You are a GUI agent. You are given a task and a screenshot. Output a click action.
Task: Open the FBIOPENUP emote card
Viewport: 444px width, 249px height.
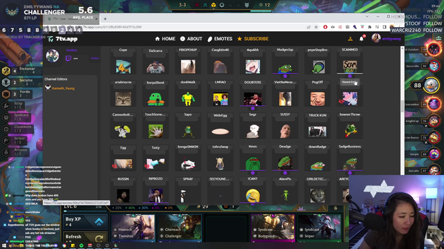188,62
